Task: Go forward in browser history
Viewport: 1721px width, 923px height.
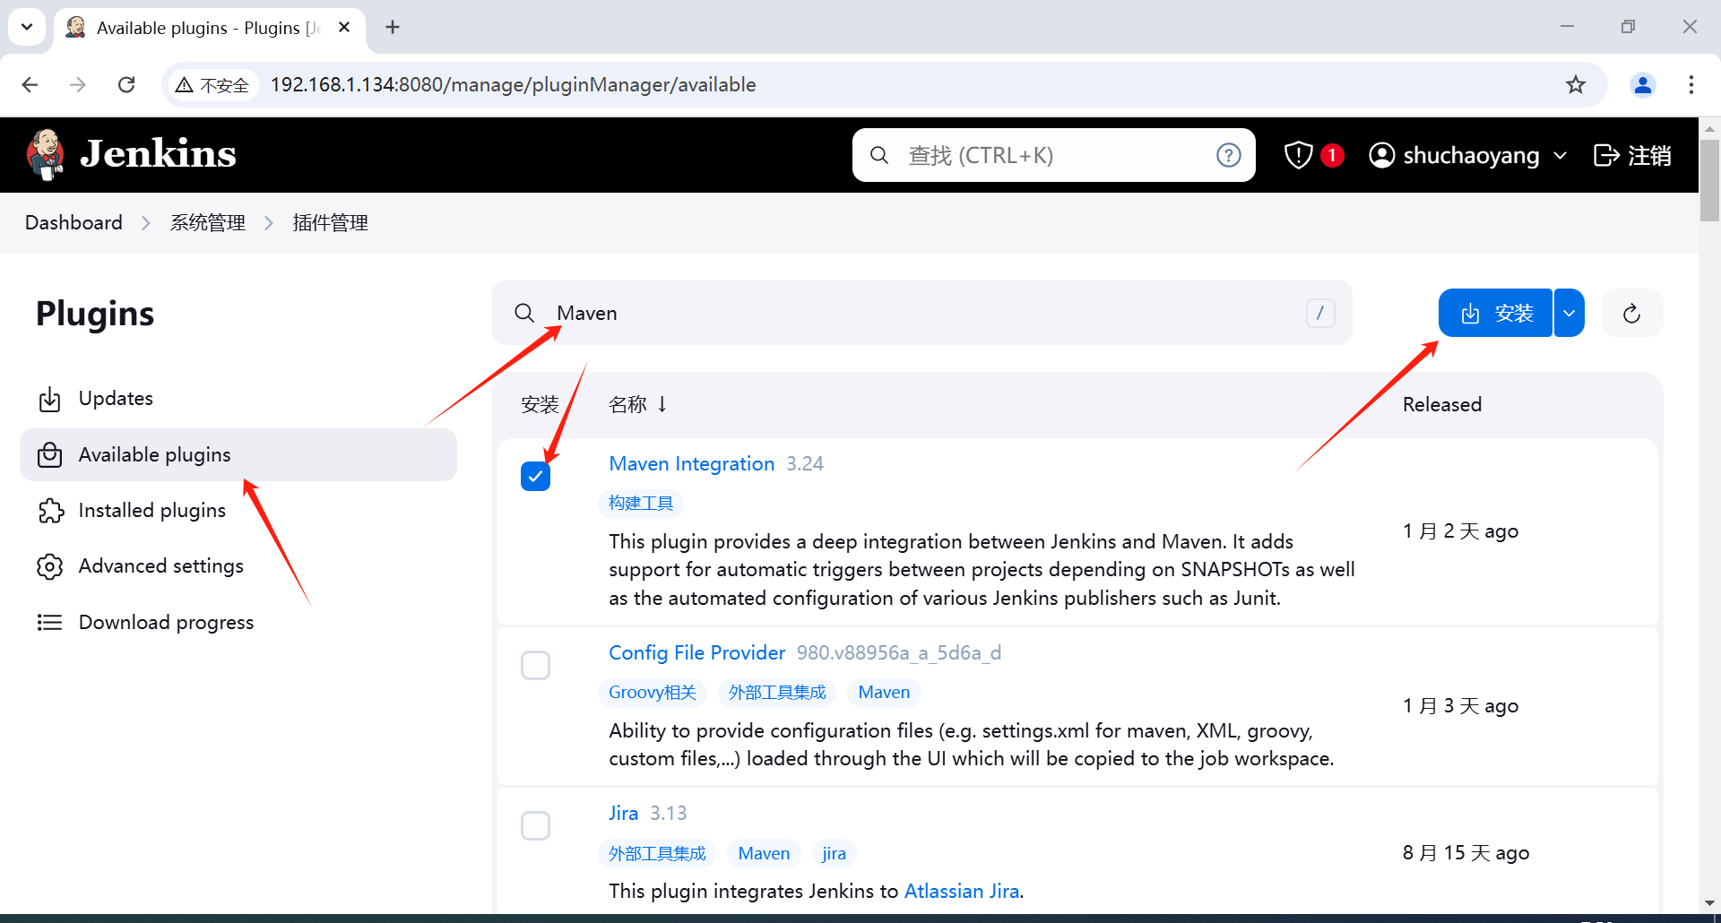Action: coord(78,84)
